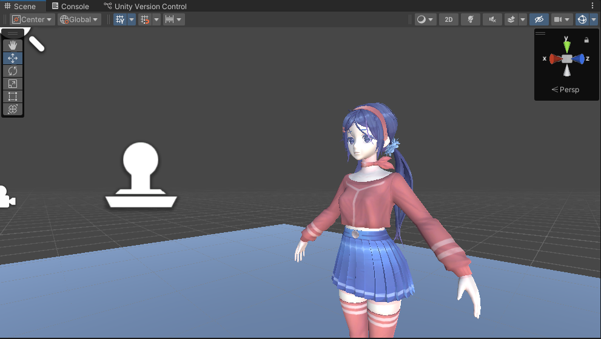
Task: Click the orientation gizmo center cube
Action: (x=567, y=59)
